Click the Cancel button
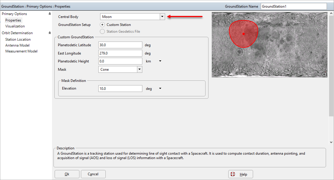Viewport: 334px width, 180px height. coord(93,174)
